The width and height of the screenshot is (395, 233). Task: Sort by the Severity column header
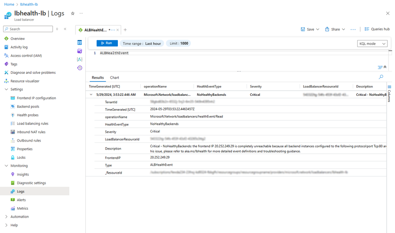pos(256,87)
